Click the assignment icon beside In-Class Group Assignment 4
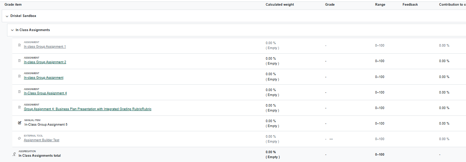Viewport: 466px width, 162px height. (19, 92)
